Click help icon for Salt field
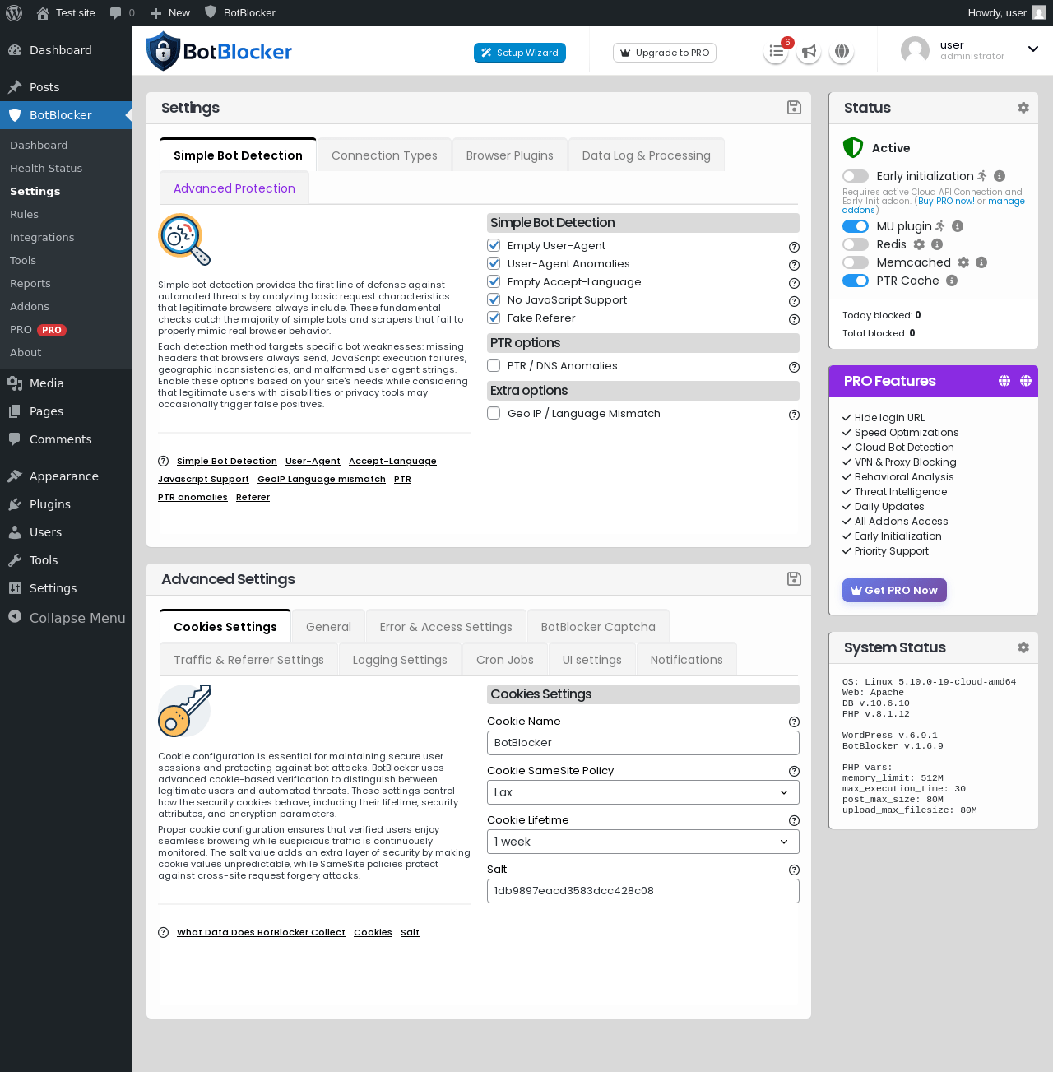 (x=794, y=870)
